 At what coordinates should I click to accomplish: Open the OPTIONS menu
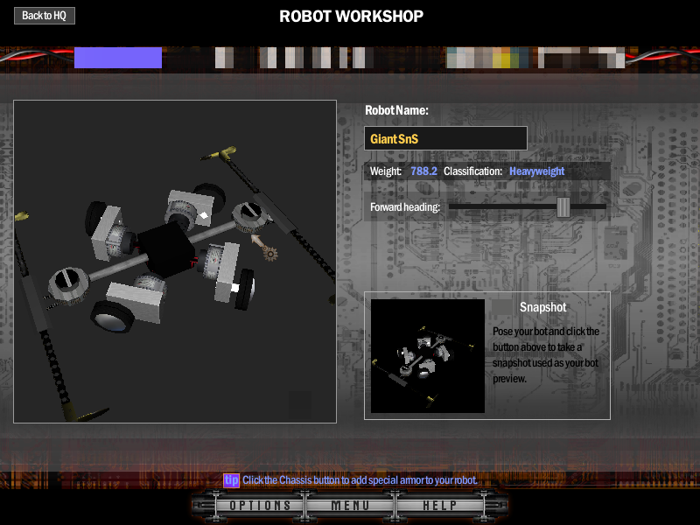[260, 506]
